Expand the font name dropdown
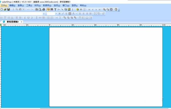The height and width of the screenshot is (109, 171). (44, 14)
